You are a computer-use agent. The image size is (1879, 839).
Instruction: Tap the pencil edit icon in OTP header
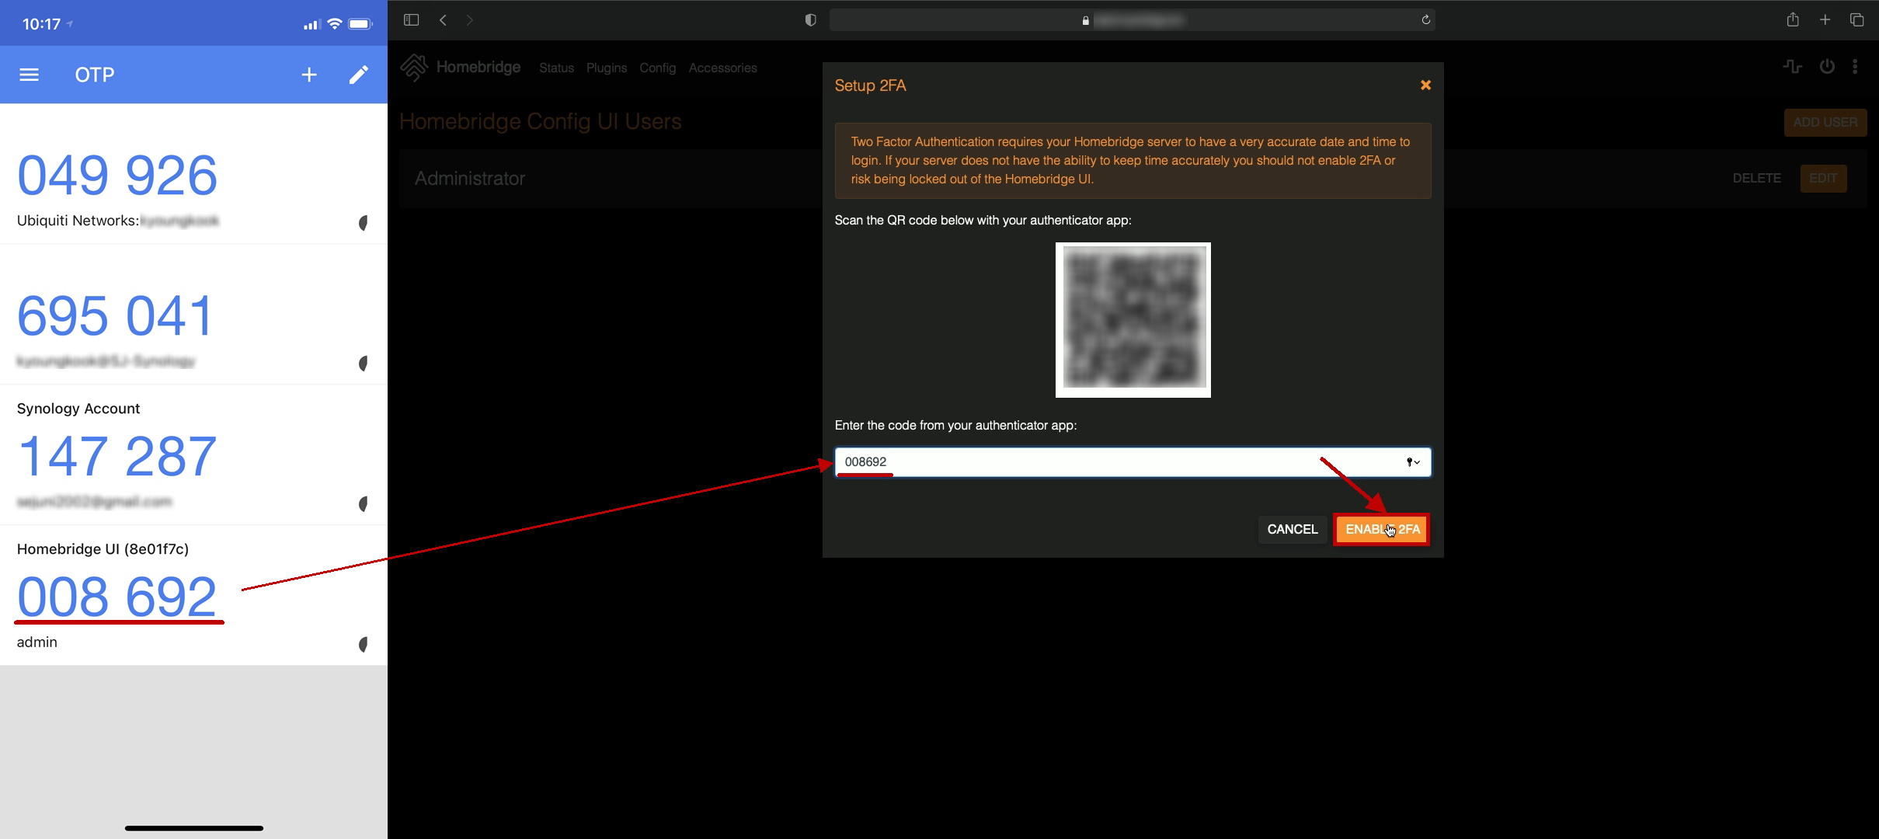(x=358, y=75)
